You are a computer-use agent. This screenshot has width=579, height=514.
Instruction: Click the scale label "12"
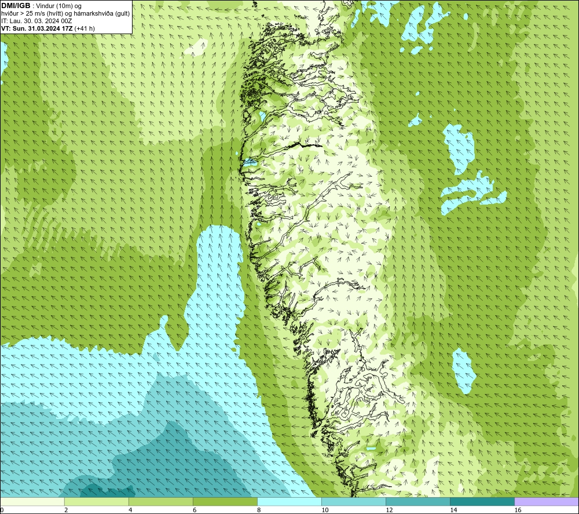(389, 511)
